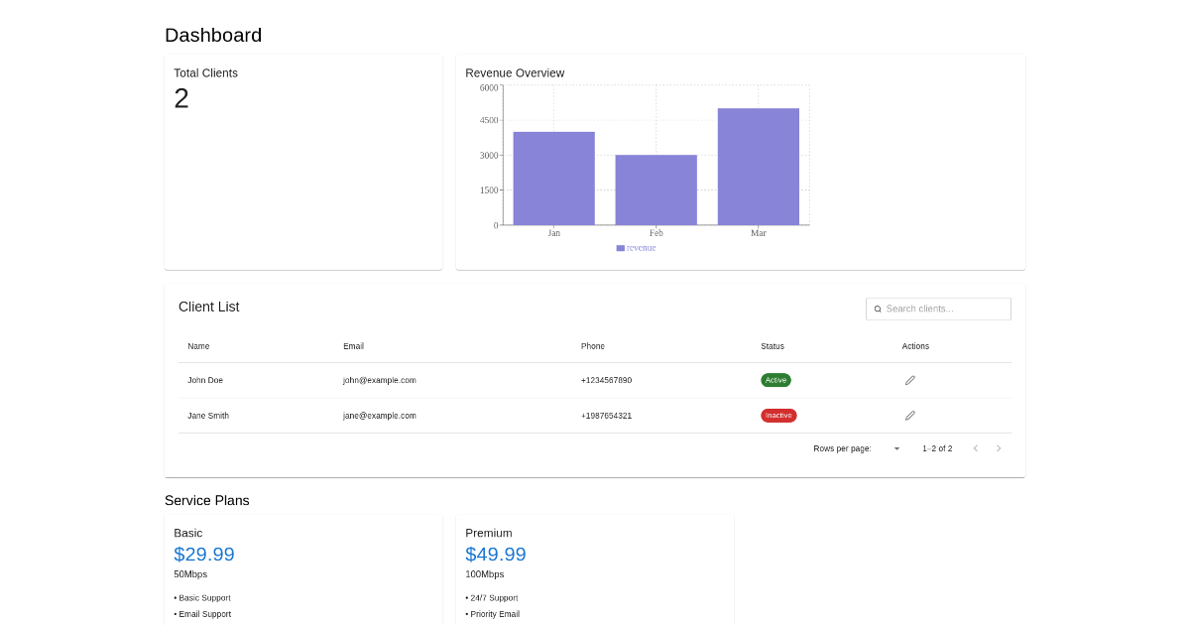Open the Rows per page dropdown
The image size is (1190, 625).
point(895,448)
